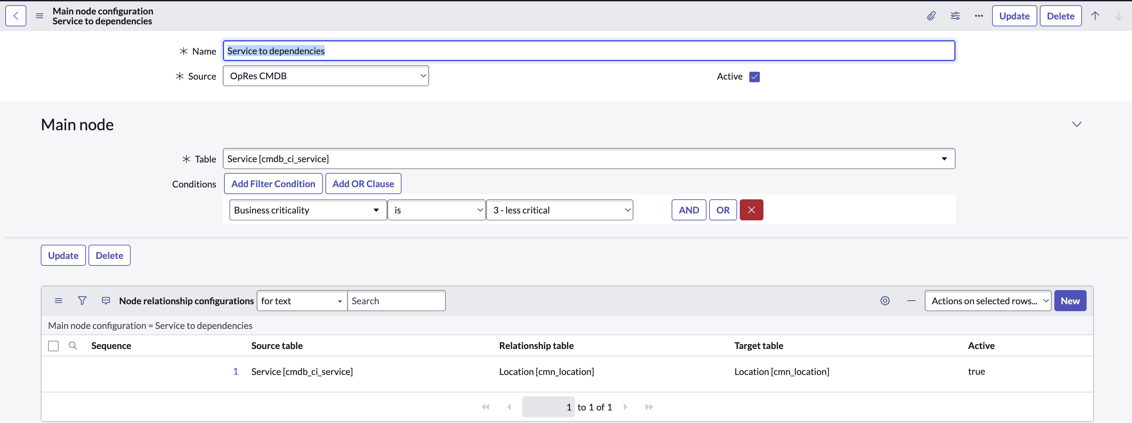Image resolution: width=1132 pixels, height=423 pixels.
Task: Sort by Target table column header
Action: point(759,346)
